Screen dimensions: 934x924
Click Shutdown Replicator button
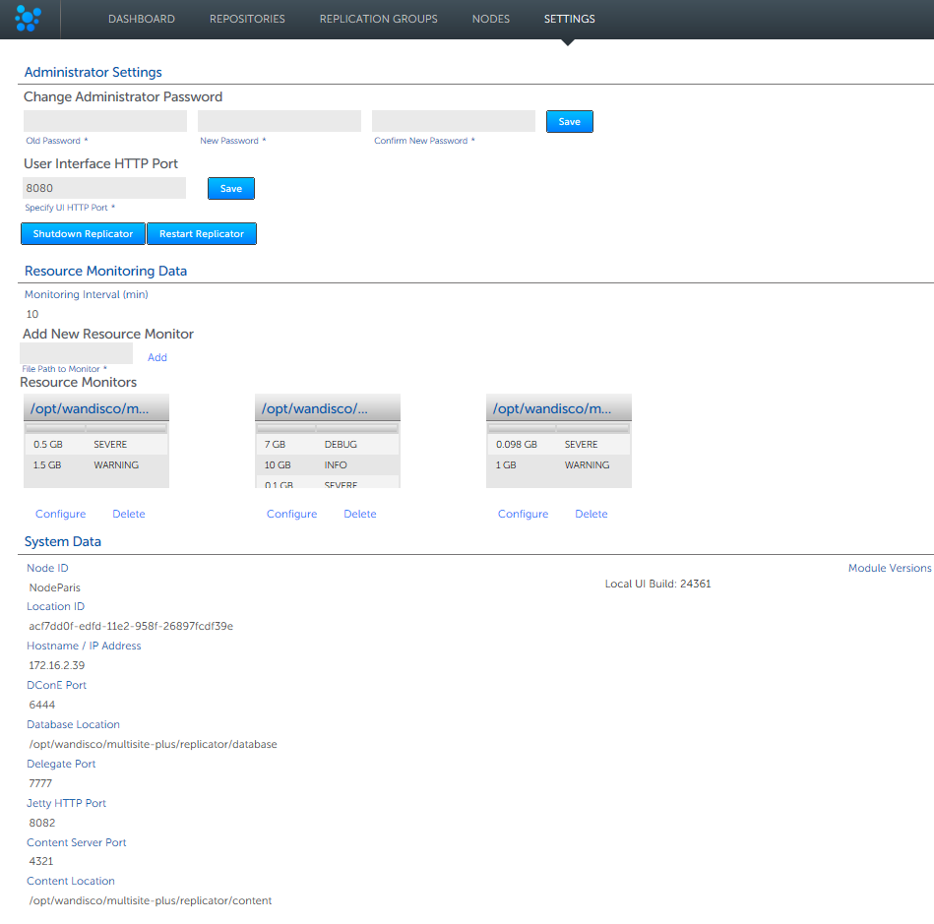coord(83,233)
